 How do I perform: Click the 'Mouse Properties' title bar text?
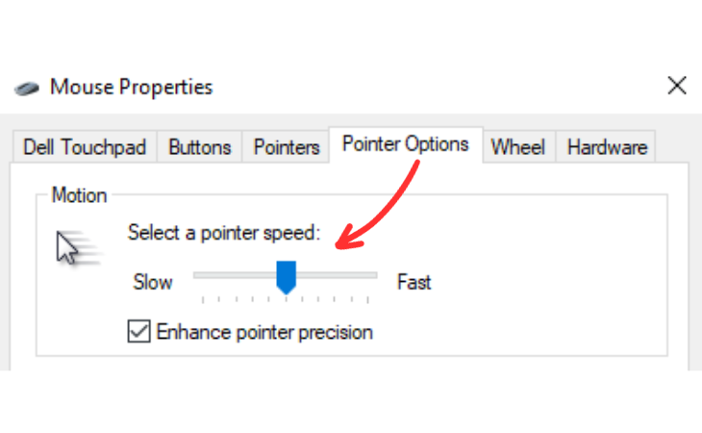(132, 88)
